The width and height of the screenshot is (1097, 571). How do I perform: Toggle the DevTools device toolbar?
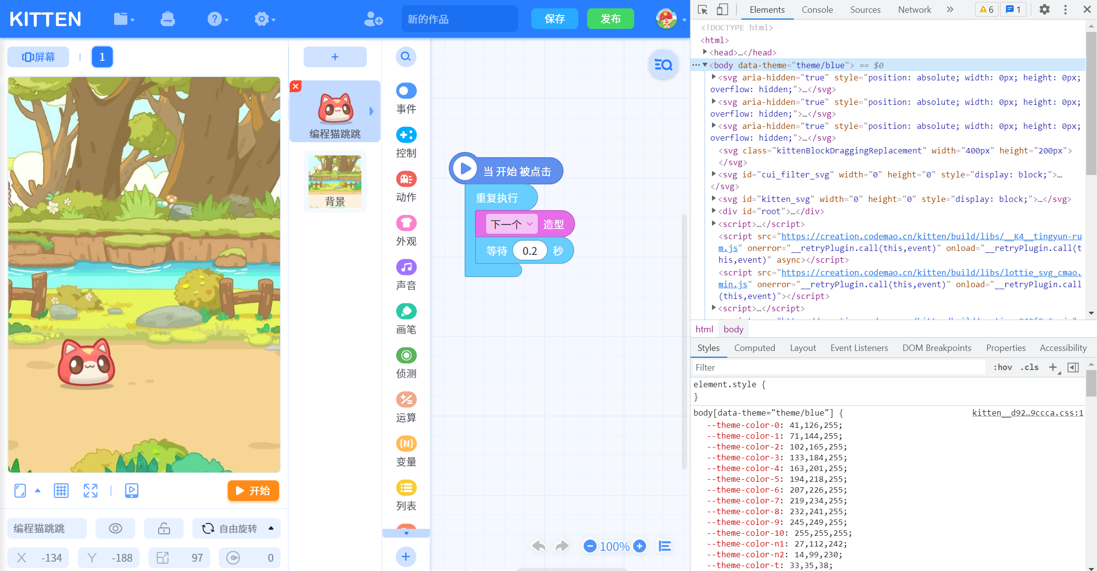(x=722, y=10)
